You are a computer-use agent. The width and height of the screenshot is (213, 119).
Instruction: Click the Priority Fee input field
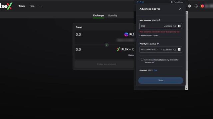[161, 50]
